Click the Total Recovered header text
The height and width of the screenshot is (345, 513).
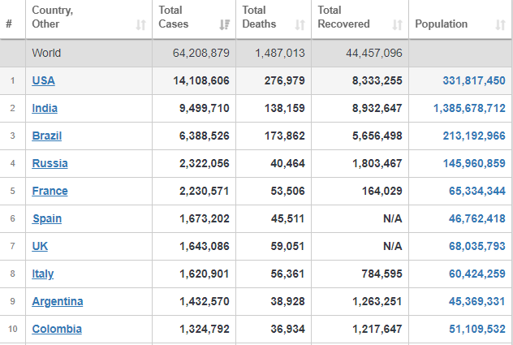(343, 17)
